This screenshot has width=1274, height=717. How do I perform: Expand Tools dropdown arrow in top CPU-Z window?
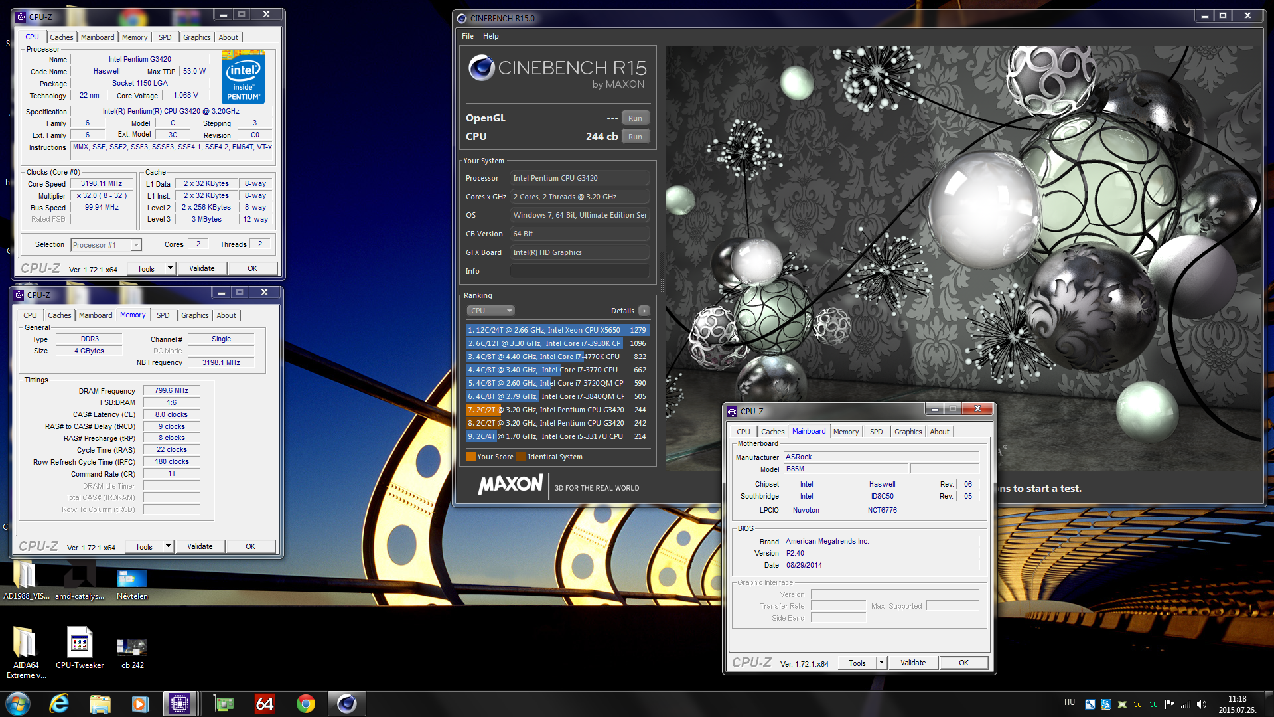(171, 268)
